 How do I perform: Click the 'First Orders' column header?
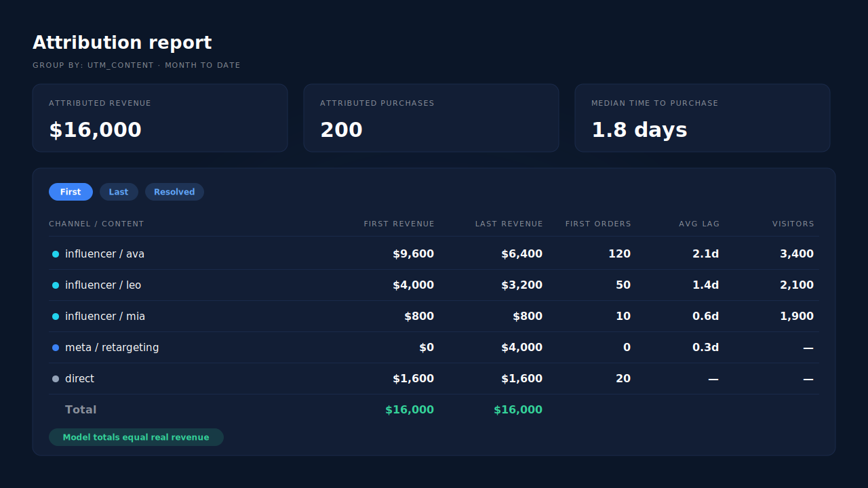(x=598, y=224)
